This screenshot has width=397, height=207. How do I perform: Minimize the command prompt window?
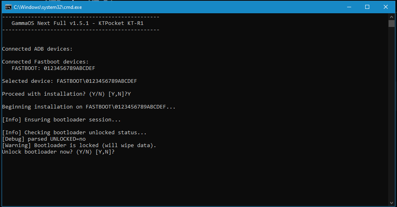pos(349,7)
